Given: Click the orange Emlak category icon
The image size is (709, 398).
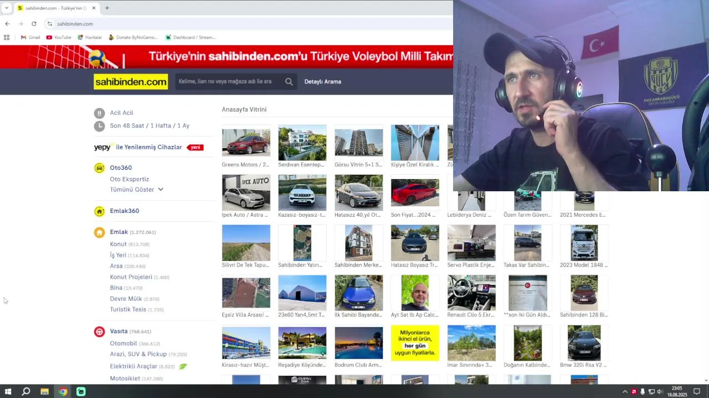Looking at the screenshot, I should tap(99, 233).
